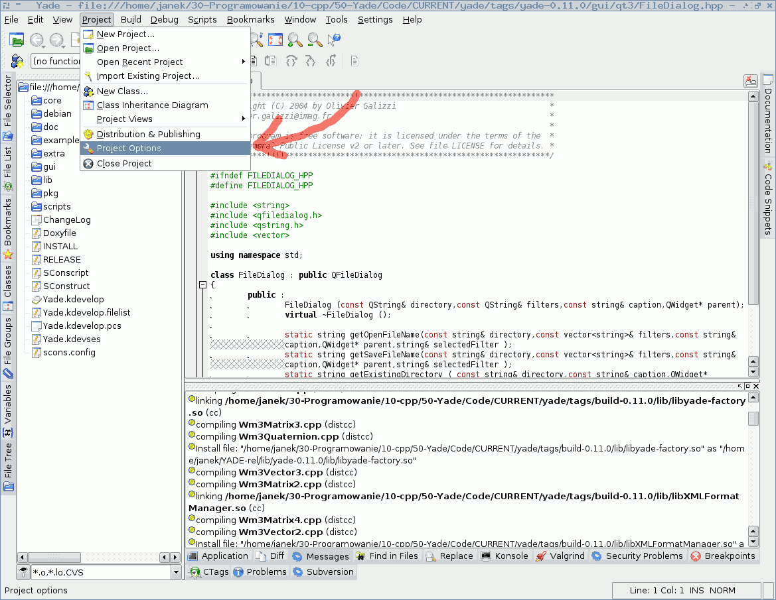
Task: Switch to the Konsole tab
Action: coord(505,556)
